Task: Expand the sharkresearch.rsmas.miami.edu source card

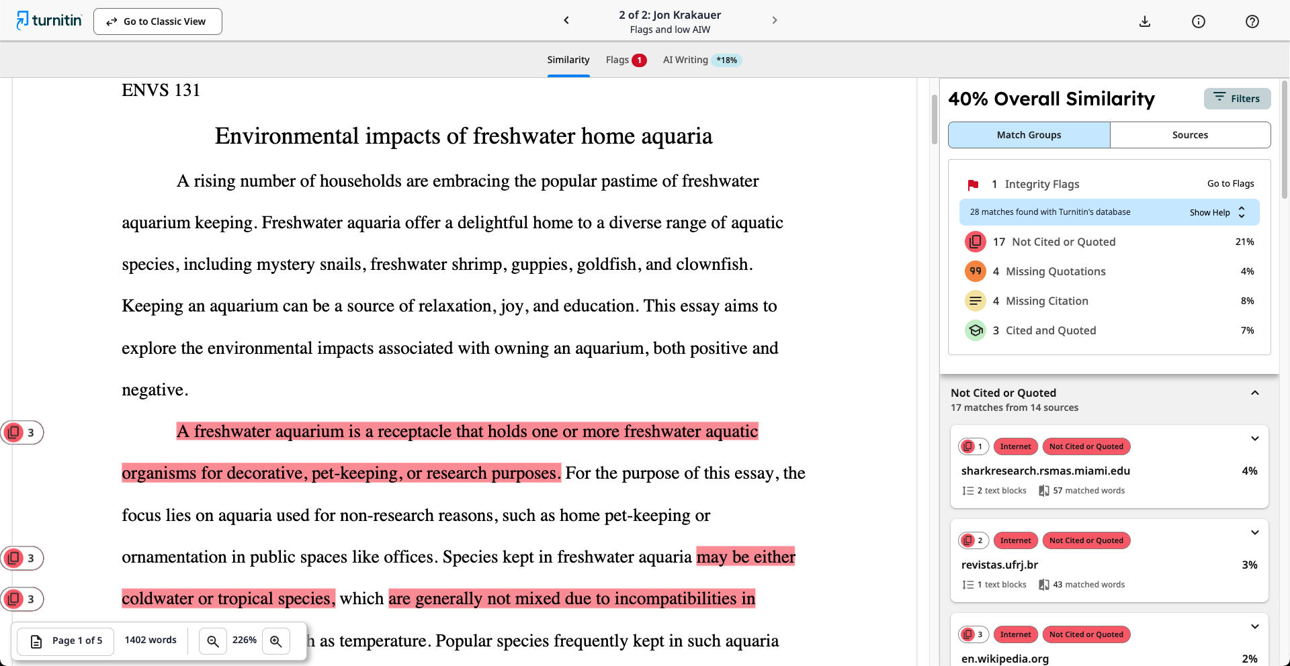Action: (1255, 438)
